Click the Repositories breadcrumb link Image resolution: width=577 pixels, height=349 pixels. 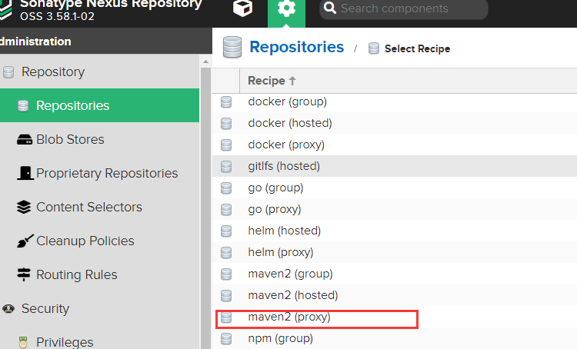[297, 47]
